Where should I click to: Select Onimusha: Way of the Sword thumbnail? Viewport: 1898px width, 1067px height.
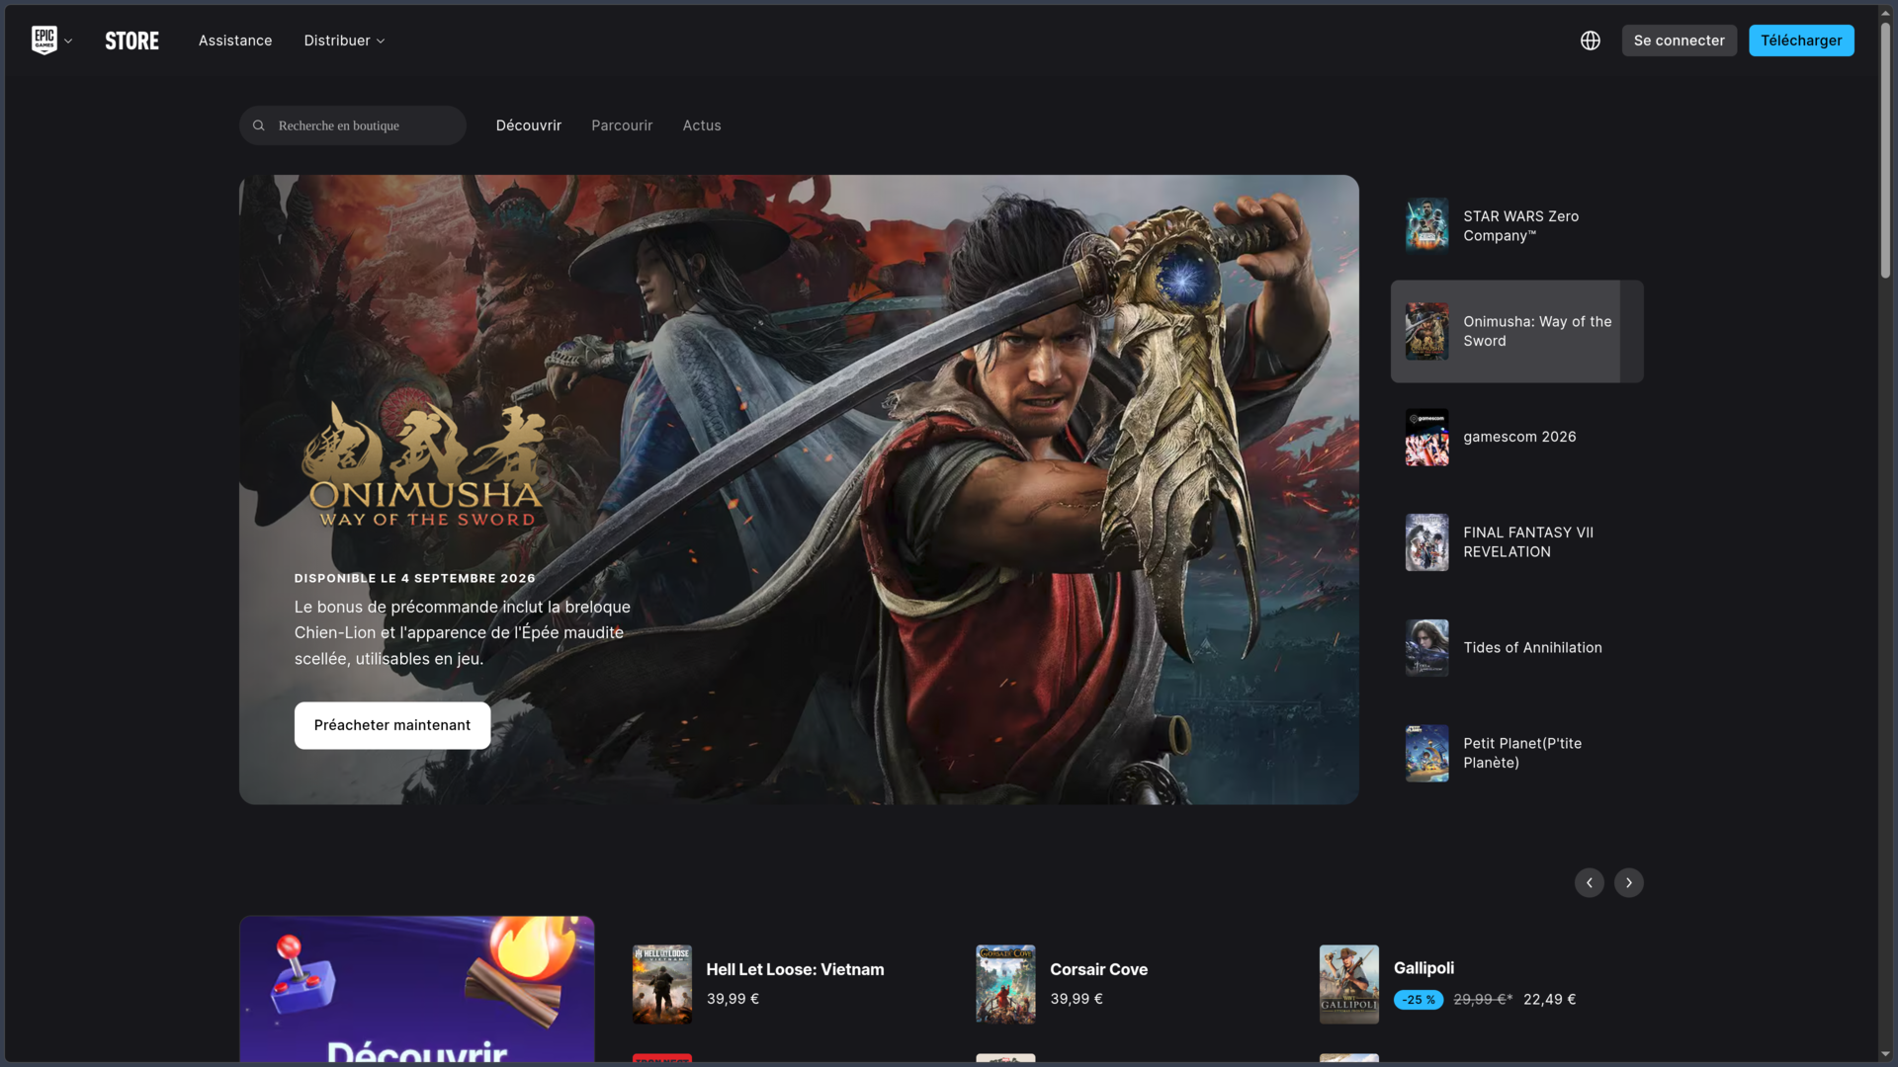point(1427,331)
